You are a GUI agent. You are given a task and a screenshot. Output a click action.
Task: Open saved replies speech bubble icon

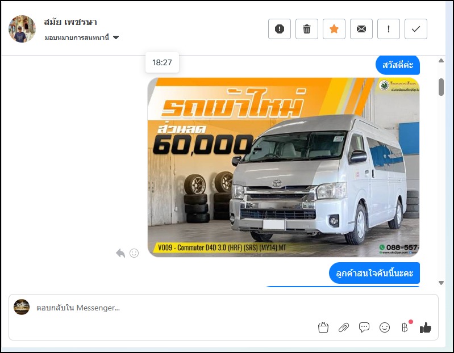[364, 327]
